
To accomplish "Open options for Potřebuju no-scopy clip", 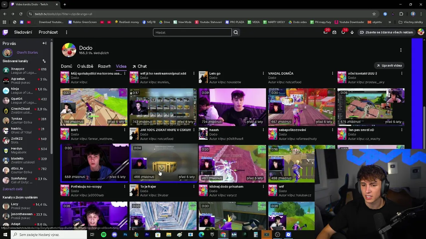I will point(124,187).
